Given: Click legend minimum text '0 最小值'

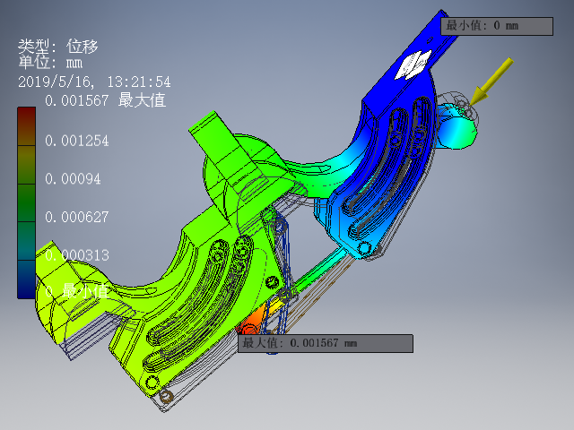Looking at the screenshot, I should pyautogui.click(x=77, y=291).
